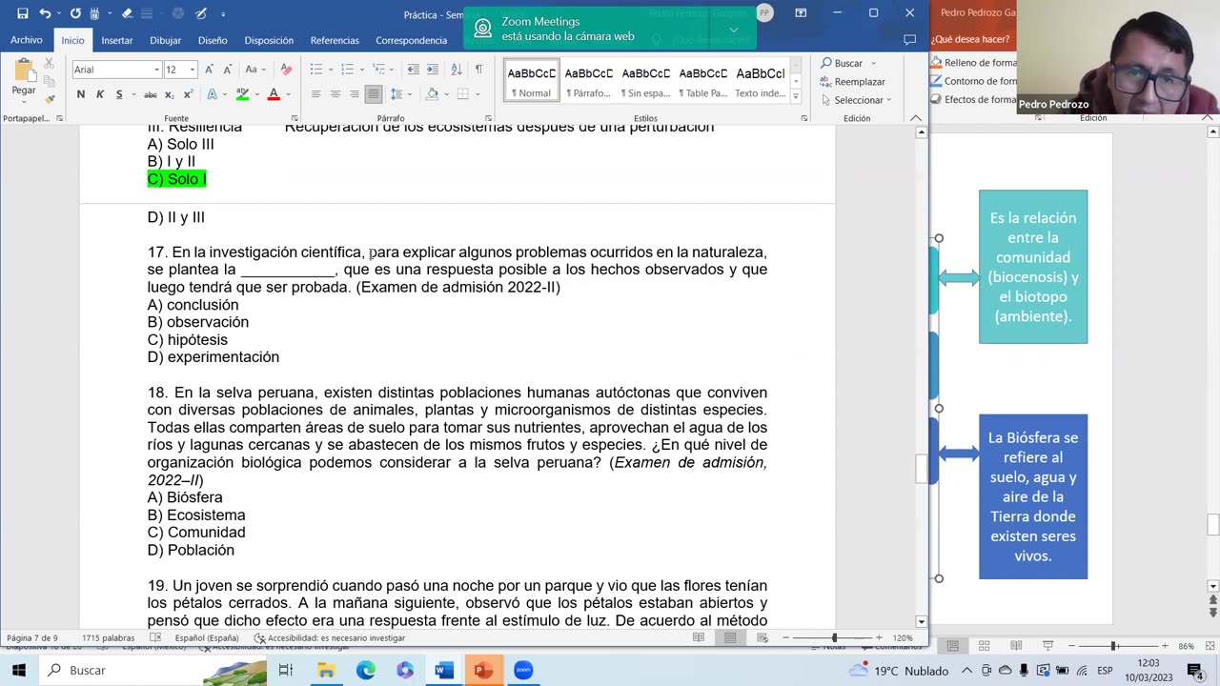This screenshot has width=1220, height=686.
Task: Open the Correspondencia tab
Action: (x=411, y=40)
